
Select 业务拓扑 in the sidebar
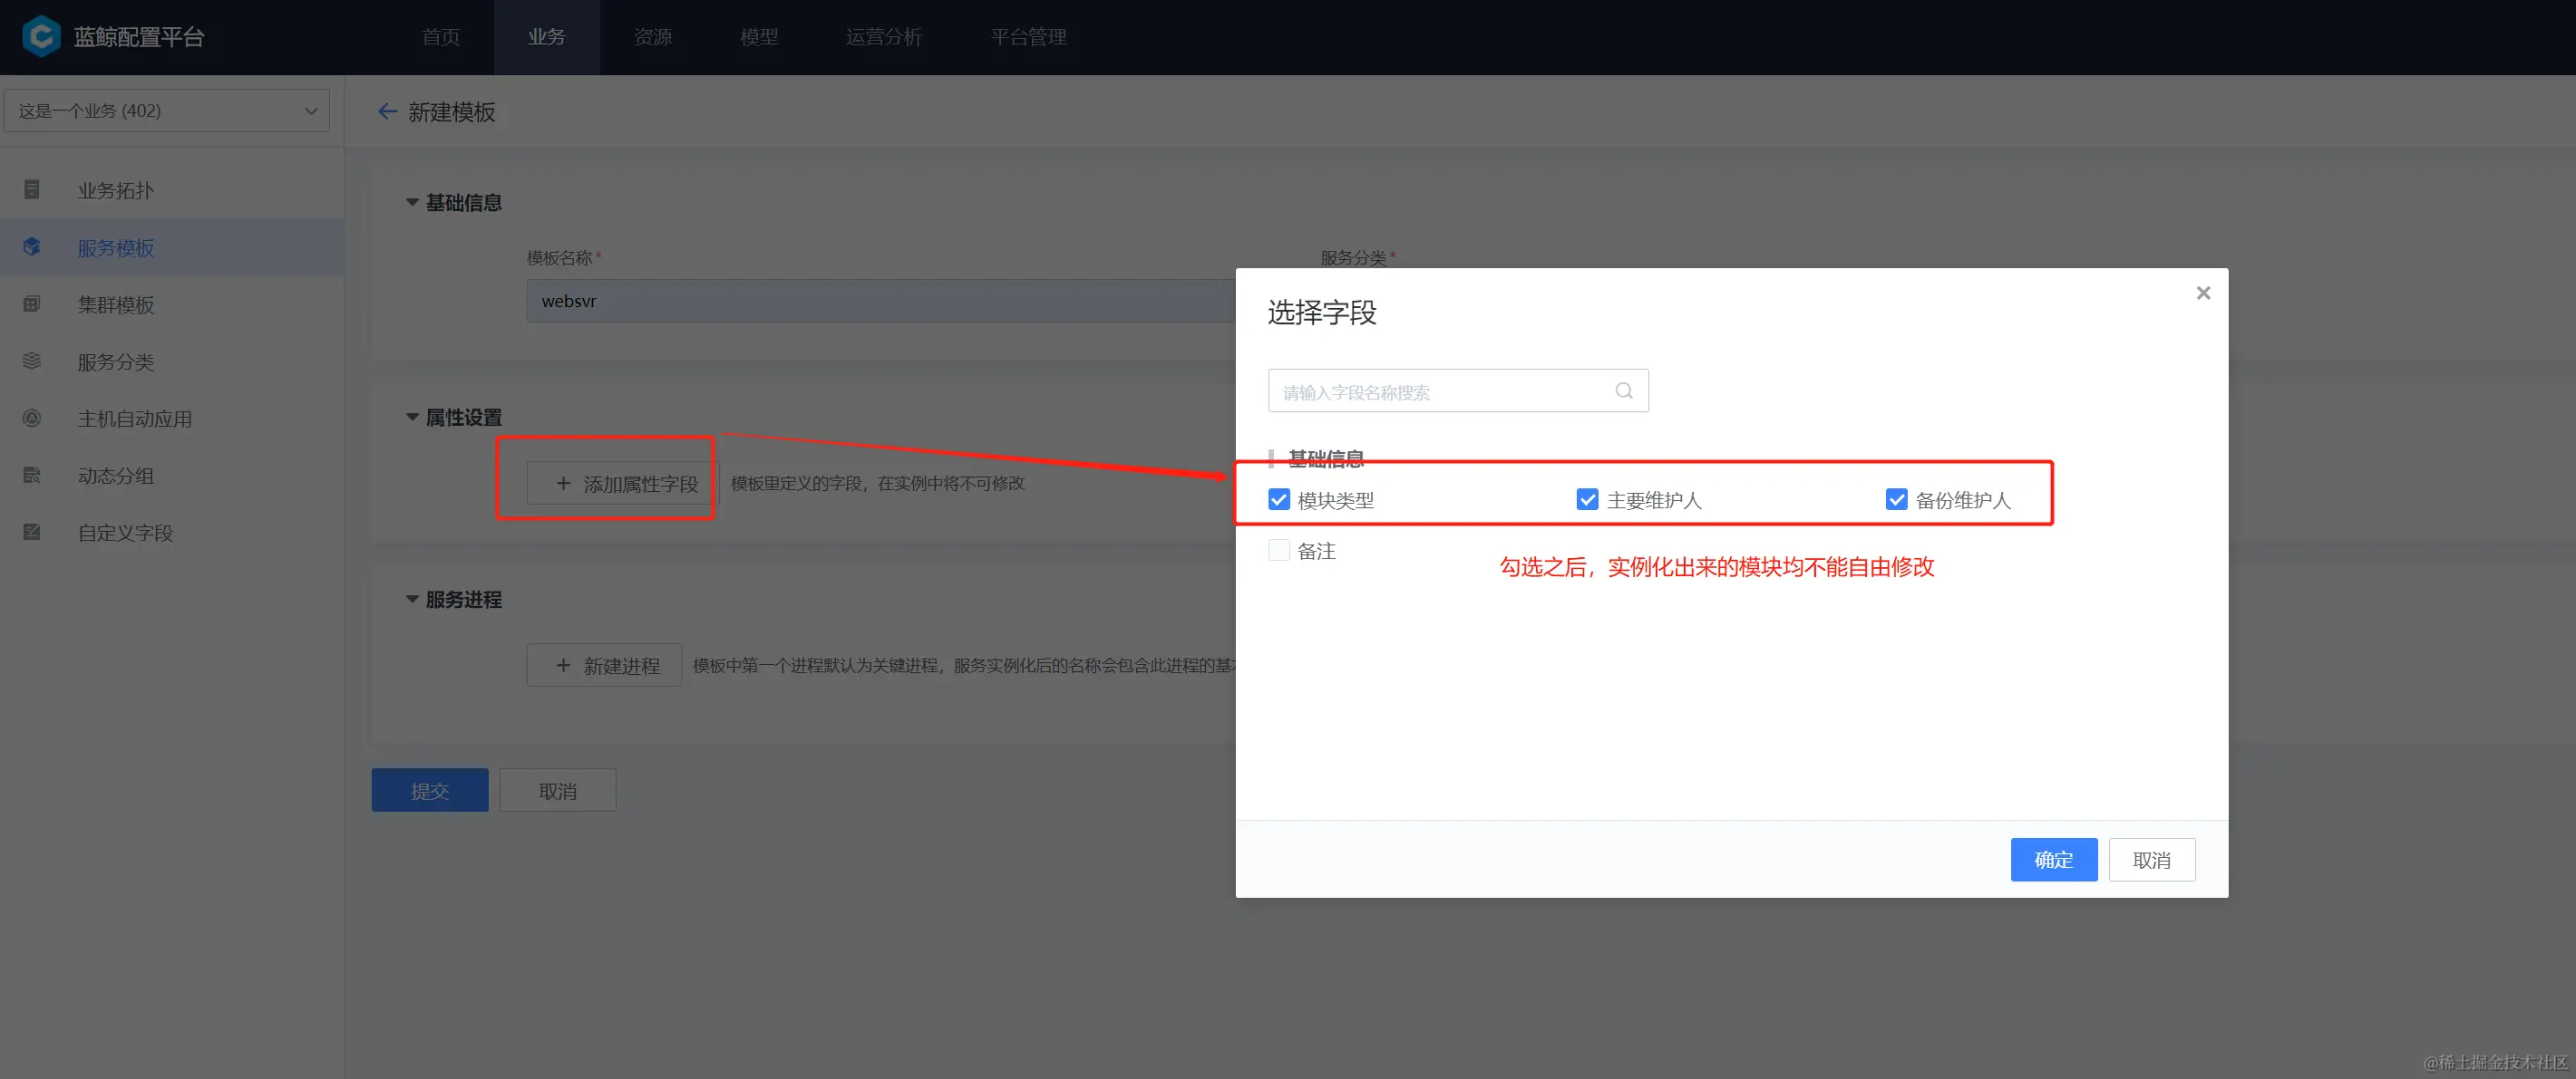coord(172,190)
